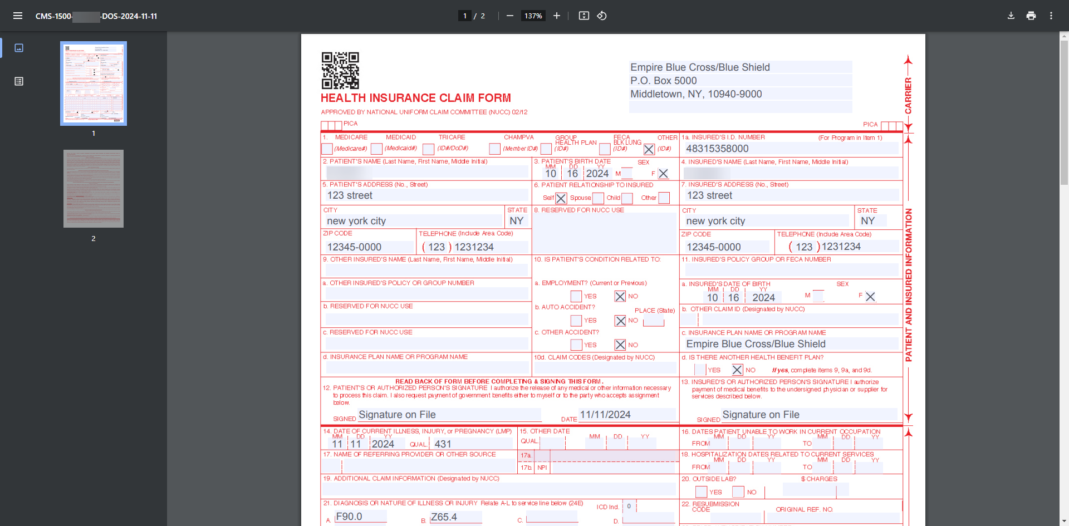Open the more options menu
This screenshot has height=526, width=1069.
click(x=1051, y=16)
